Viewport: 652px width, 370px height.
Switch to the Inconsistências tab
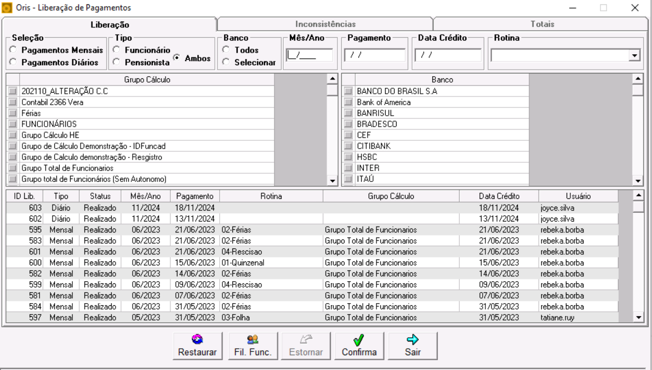tap(325, 24)
